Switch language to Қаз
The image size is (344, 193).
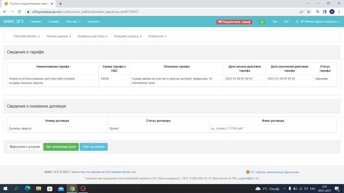[275, 21]
